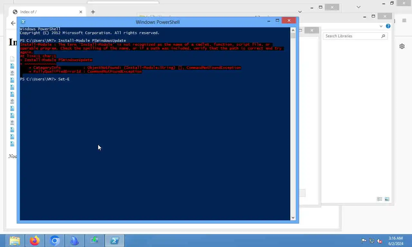
Task: Close the Windows PowerShell window
Action: [x=289, y=21]
